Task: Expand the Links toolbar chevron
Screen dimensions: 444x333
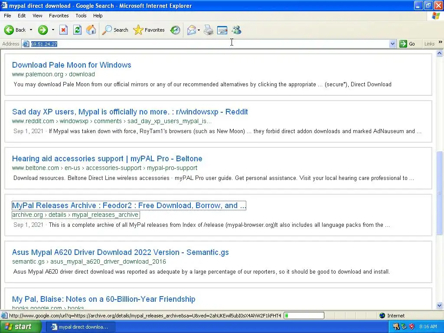Action: pos(441,42)
